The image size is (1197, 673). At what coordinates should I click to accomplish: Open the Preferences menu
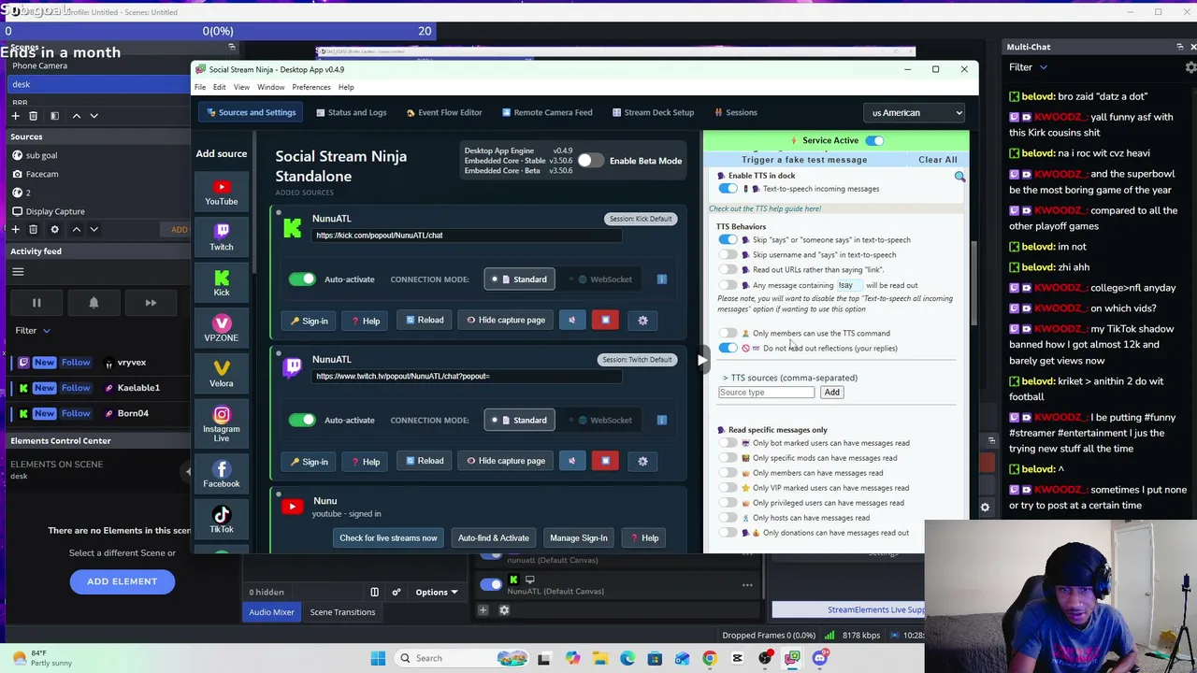(x=310, y=87)
